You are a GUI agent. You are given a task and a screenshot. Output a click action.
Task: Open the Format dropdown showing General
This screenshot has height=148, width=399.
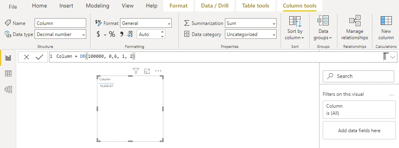point(146,23)
